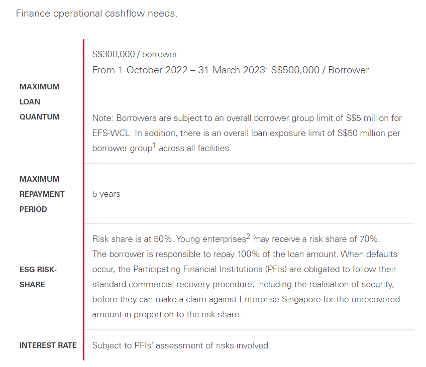Click the S$300,000 / borrower text

pos(135,54)
